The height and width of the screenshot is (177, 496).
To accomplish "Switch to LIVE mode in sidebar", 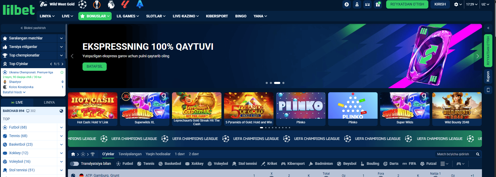I will pyautogui.click(x=17, y=102).
